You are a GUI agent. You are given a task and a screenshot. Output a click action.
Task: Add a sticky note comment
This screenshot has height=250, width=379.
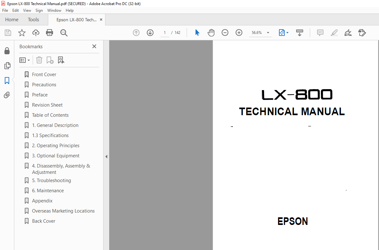(320, 33)
